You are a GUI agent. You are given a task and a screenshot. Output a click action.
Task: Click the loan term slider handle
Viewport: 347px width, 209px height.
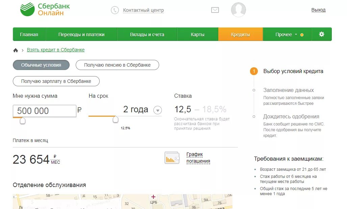(115, 119)
